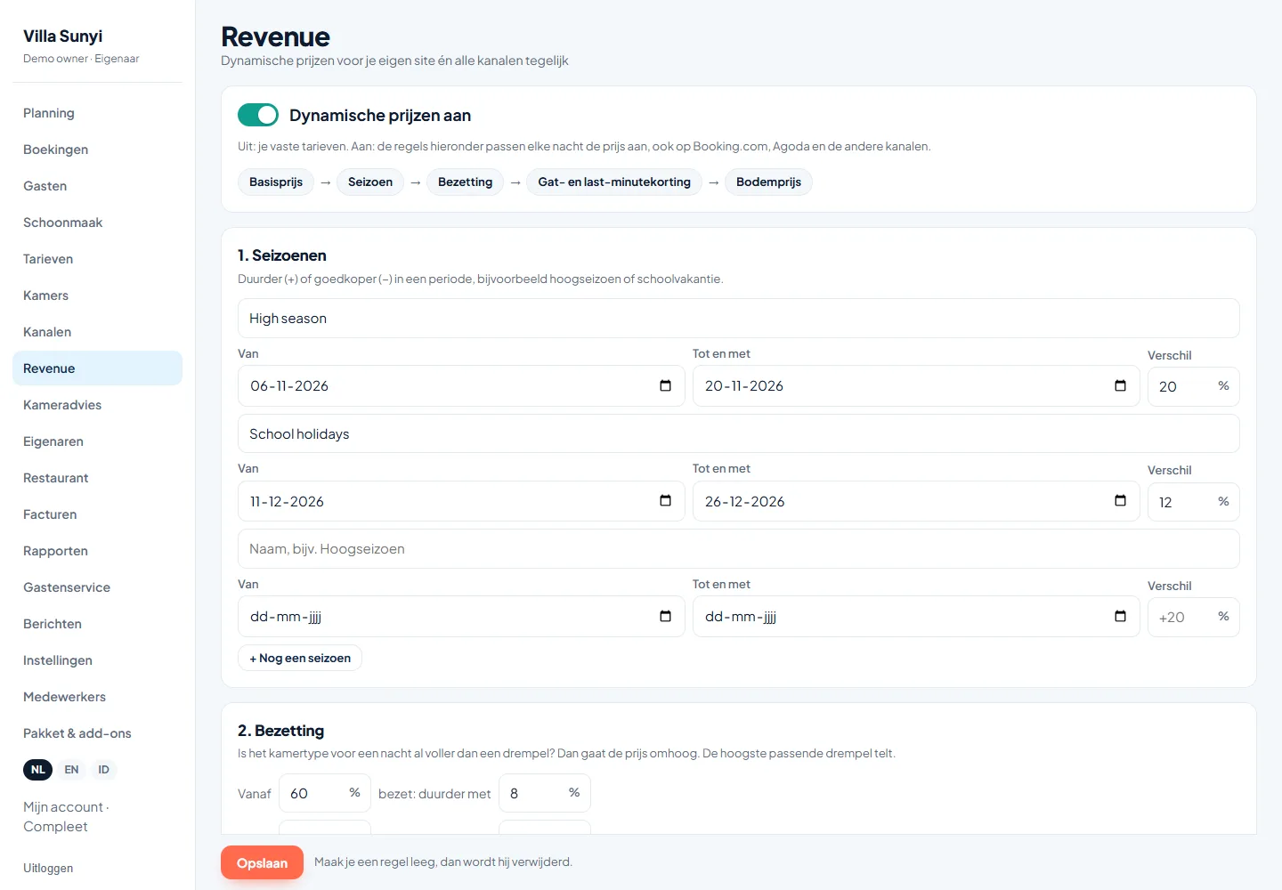This screenshot has width=1282, height=890.
Task: Switch language to NL
Action: click(x=37, y=770)
